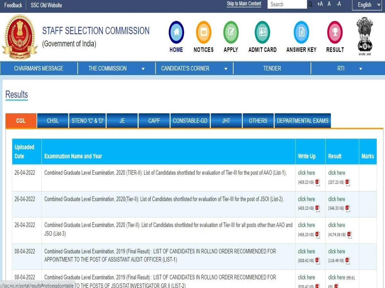
Task: Click result 'click here' 99.61 KB for JSO/Stat Investigator
Action: (x=337, y=277)
